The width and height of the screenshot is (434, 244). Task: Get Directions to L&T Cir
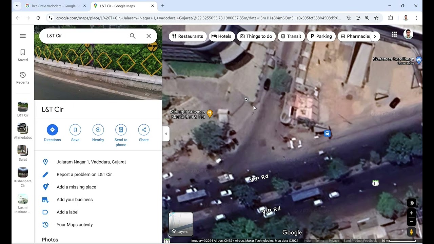[52, 133]
